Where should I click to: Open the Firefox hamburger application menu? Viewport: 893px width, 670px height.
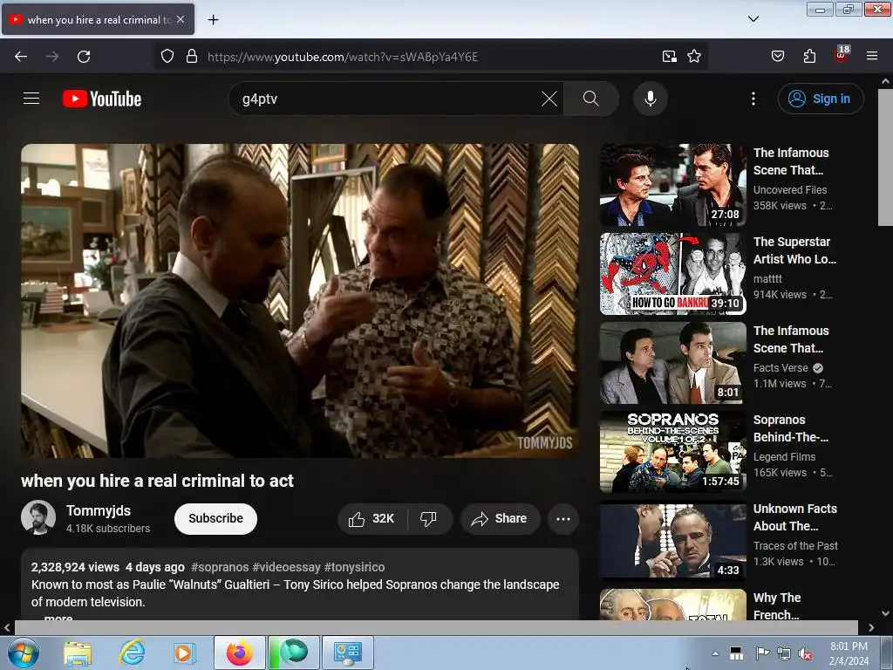click(872, 56)
